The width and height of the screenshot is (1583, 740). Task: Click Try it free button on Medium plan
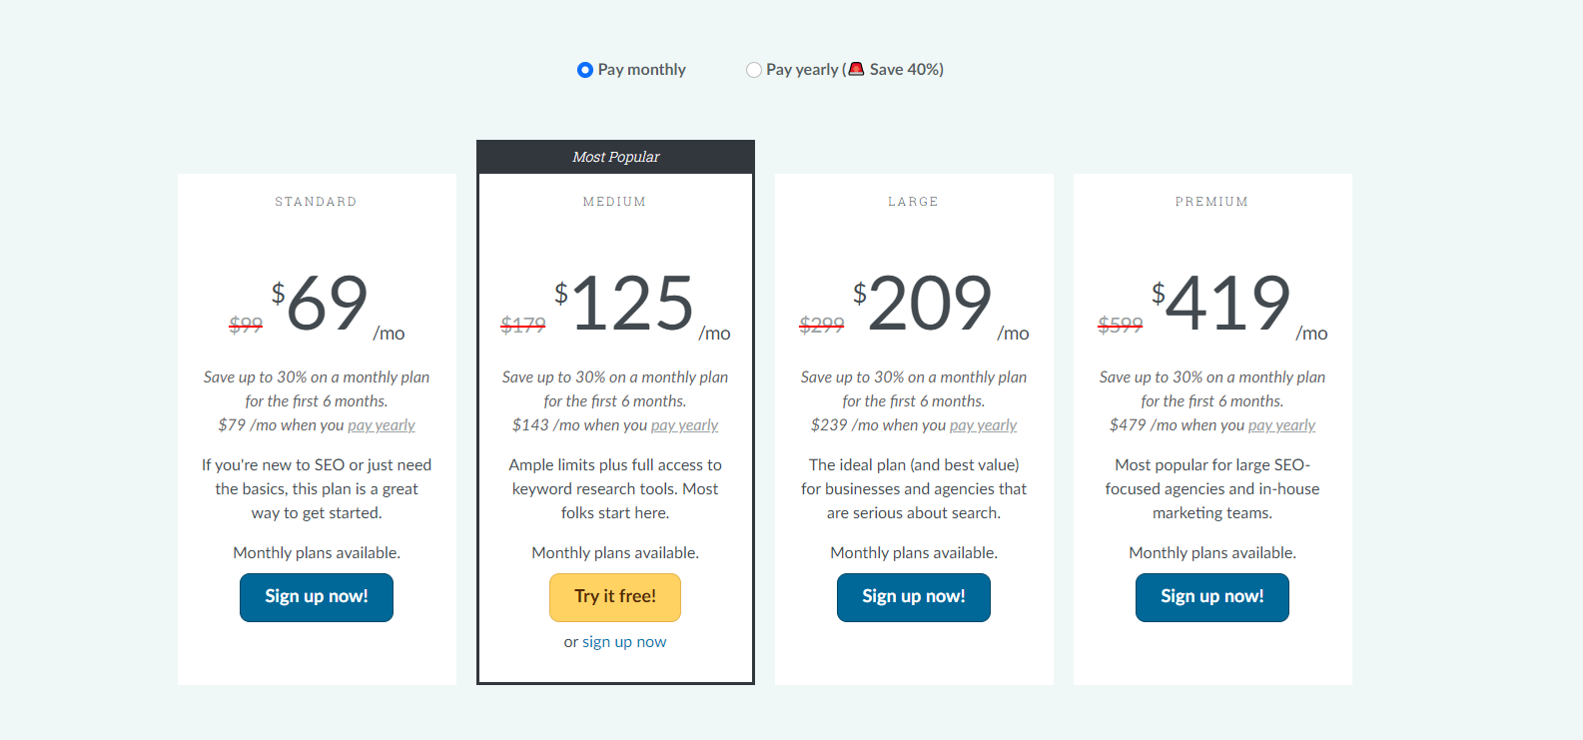[615, 597]
